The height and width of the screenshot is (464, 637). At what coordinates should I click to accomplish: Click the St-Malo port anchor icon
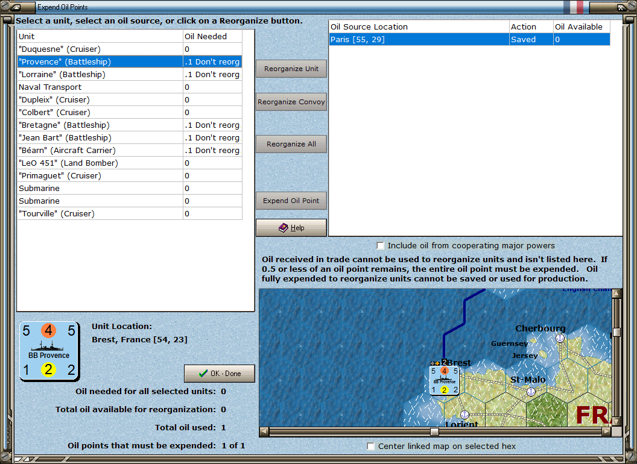tap(531, 391)
